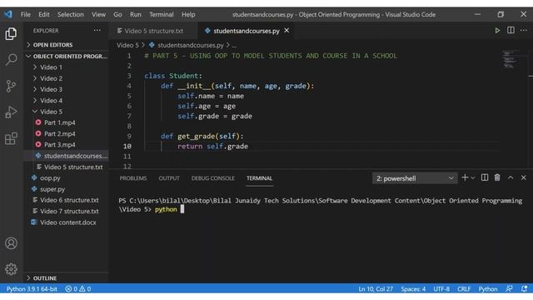Viewport: 533px width, 300px height.
Task: Expand the Video 1 folder
Action: [51, 67]
